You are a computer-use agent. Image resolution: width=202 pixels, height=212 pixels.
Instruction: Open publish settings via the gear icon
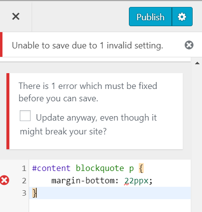click(182, 17)
